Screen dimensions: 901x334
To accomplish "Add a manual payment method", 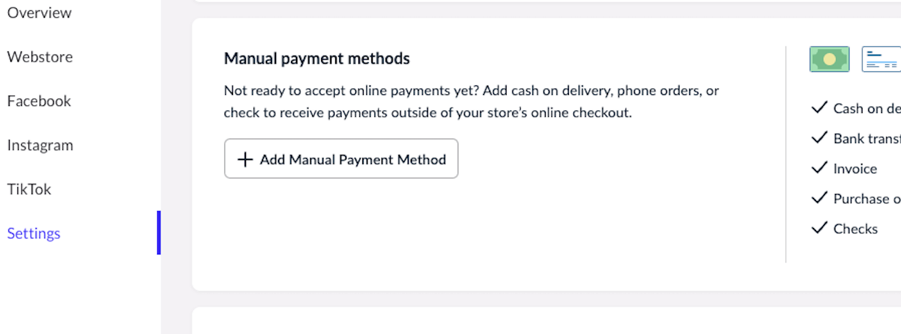I will 341,159.
